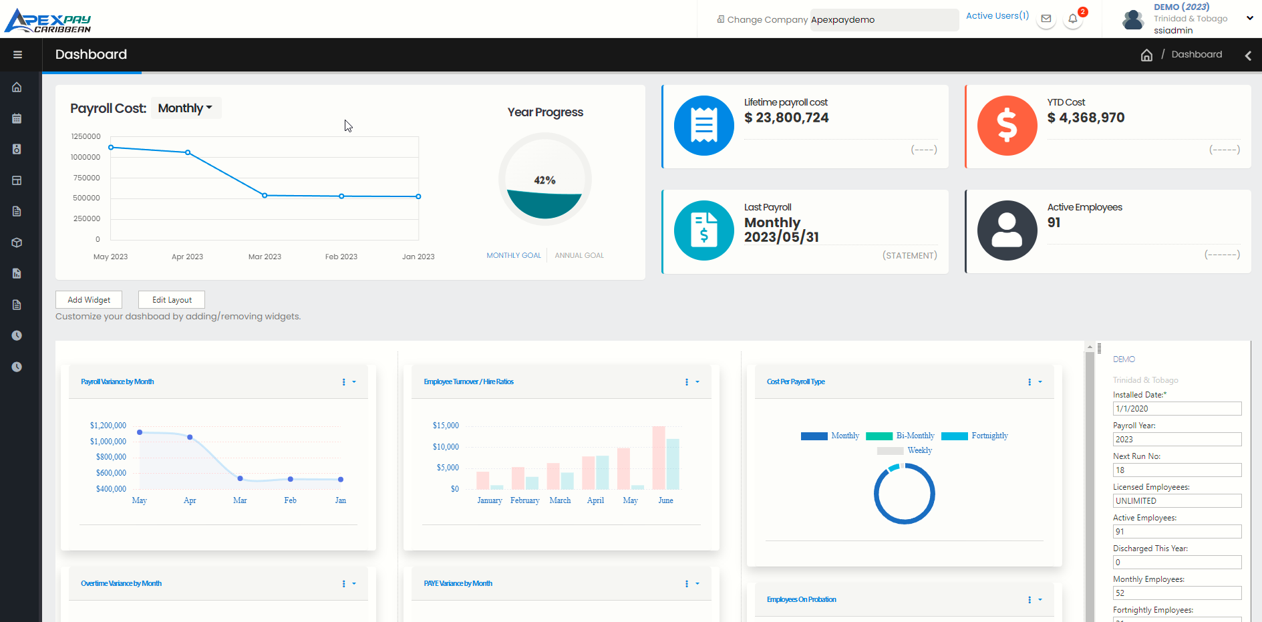The width and height of the screenshot is (1262, 622).
Task: Click the user avatar icon in the header
Action: pos(1133,19)
